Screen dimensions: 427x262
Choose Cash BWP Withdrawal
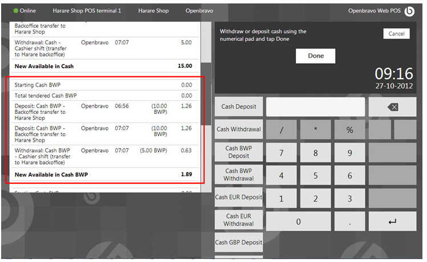point(239,174)
